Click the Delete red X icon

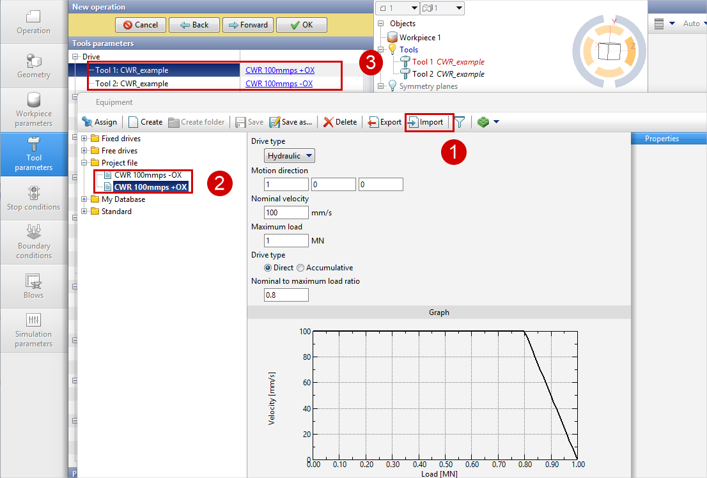point(329,122)
